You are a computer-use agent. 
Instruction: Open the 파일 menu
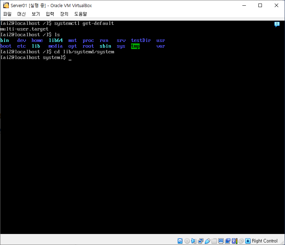coord(7,14)
